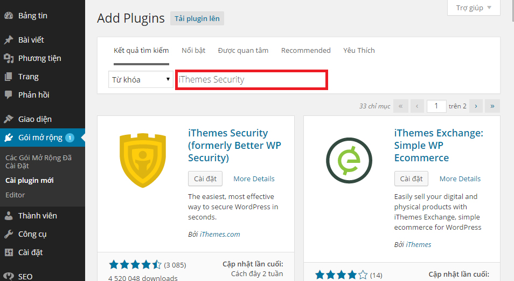The height and width of the screenshot is (281, 514).
Task: Open the Từ khóa search type dropdown
Action: tap(141, 79)
